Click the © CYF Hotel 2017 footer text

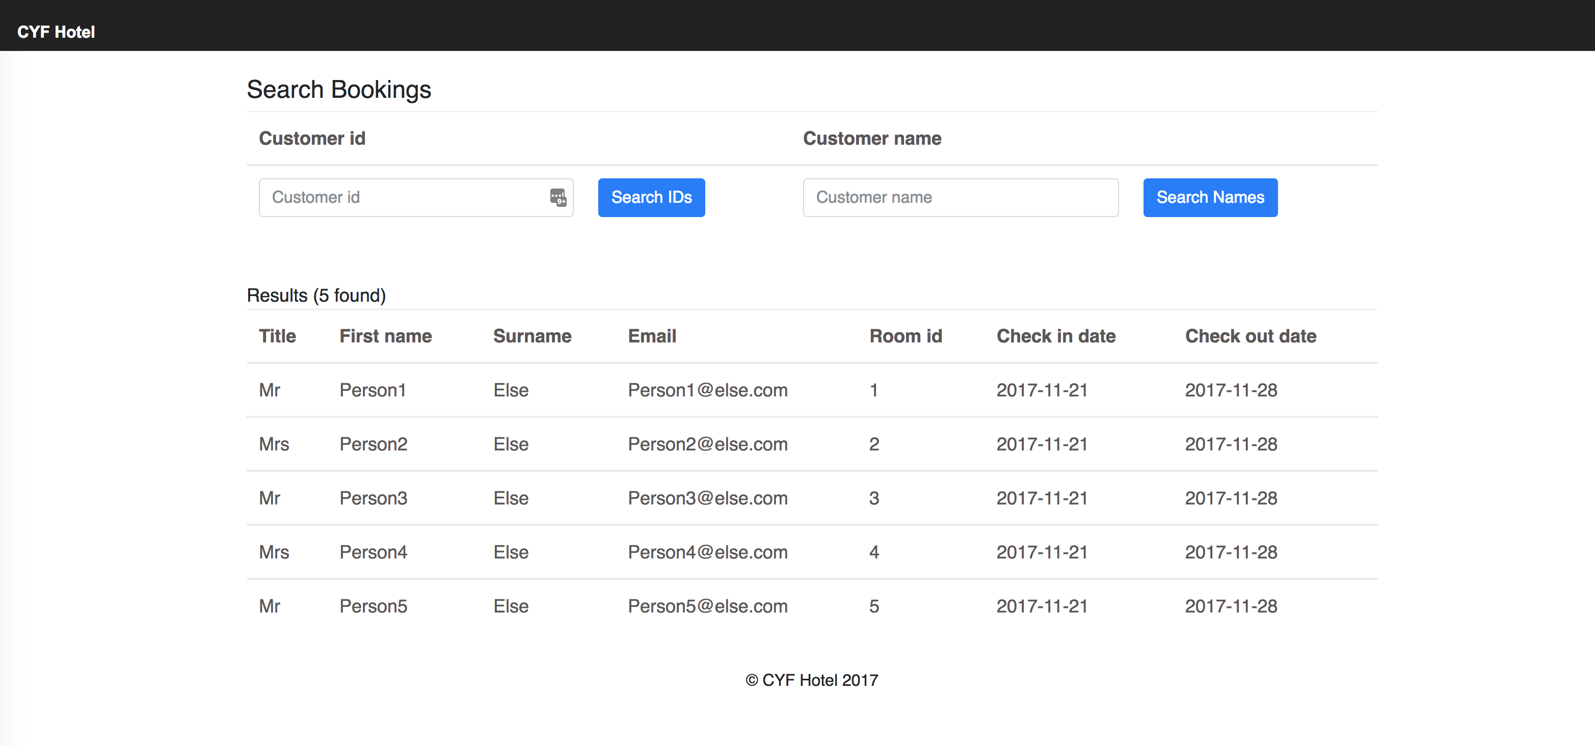pyautogui.click(x=811, y=680)
